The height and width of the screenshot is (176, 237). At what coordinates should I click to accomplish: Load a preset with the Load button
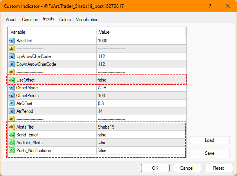[x=210, y=140]
